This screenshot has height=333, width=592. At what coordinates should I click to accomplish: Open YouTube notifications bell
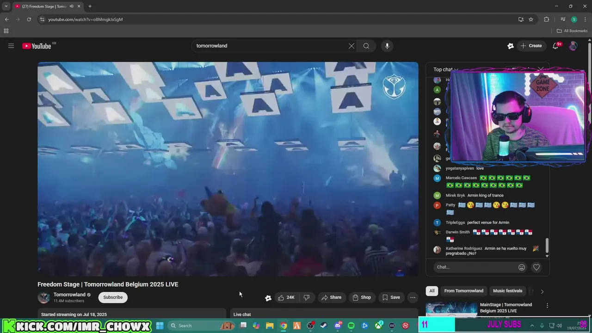point(555,46)
